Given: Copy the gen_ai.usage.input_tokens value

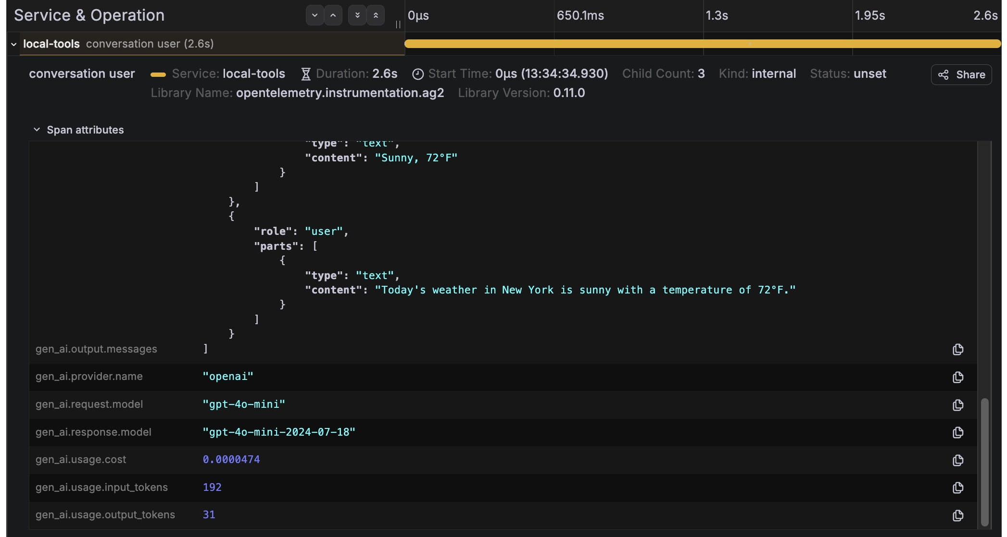Looking at the screenshot, I should pyautogui.click(x=957, y=488).
